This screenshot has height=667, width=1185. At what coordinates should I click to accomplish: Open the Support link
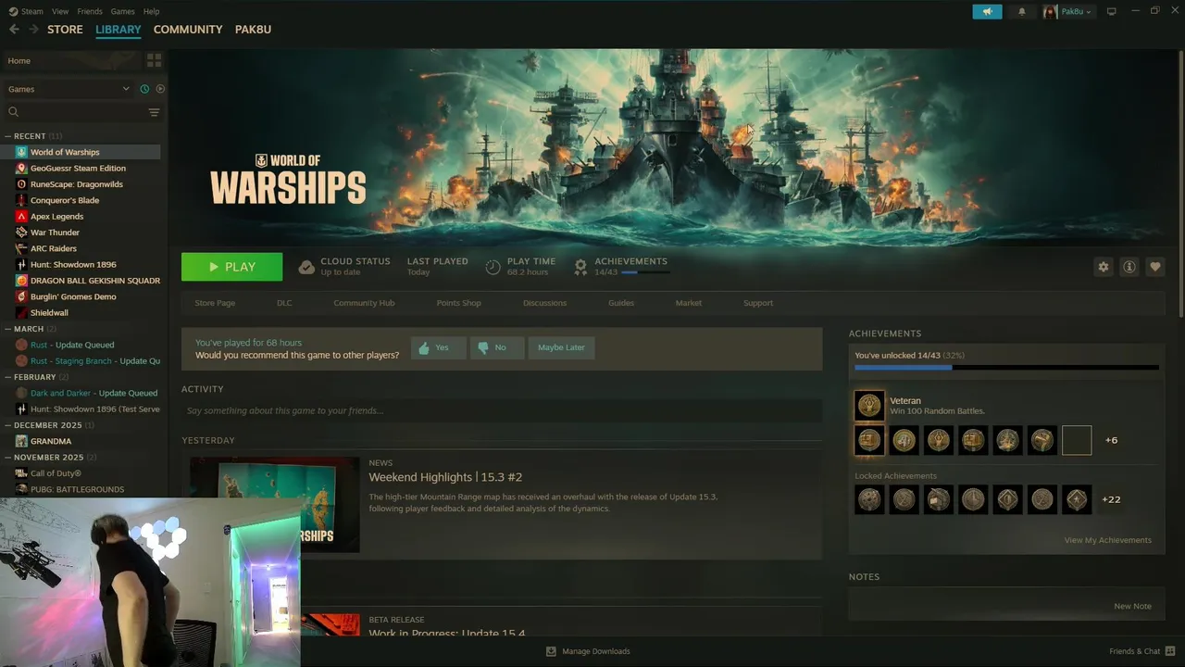[757, 303]
